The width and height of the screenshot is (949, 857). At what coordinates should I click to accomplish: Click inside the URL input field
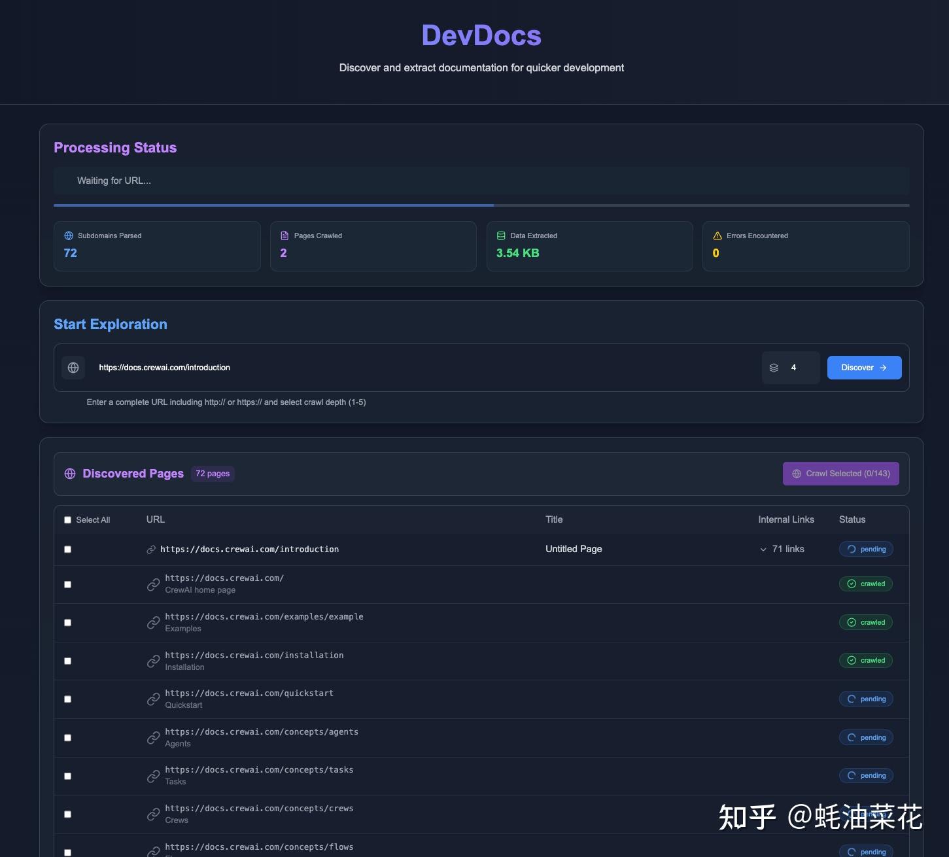coord(392,368)
